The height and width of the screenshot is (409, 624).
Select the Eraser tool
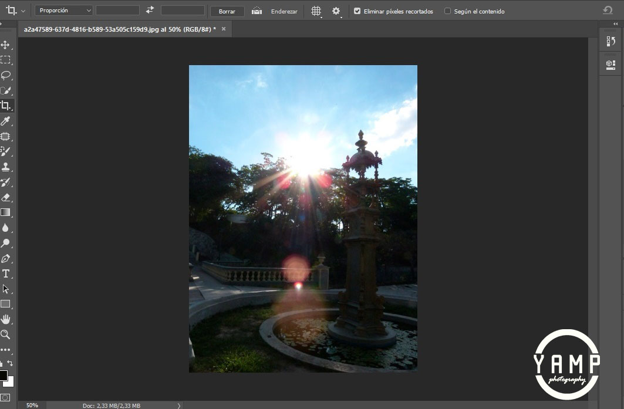[5, 197]
